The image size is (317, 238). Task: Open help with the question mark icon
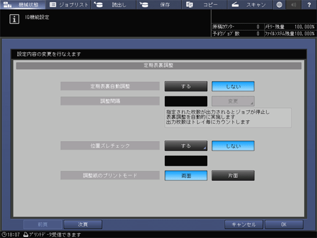coord(309,4)
